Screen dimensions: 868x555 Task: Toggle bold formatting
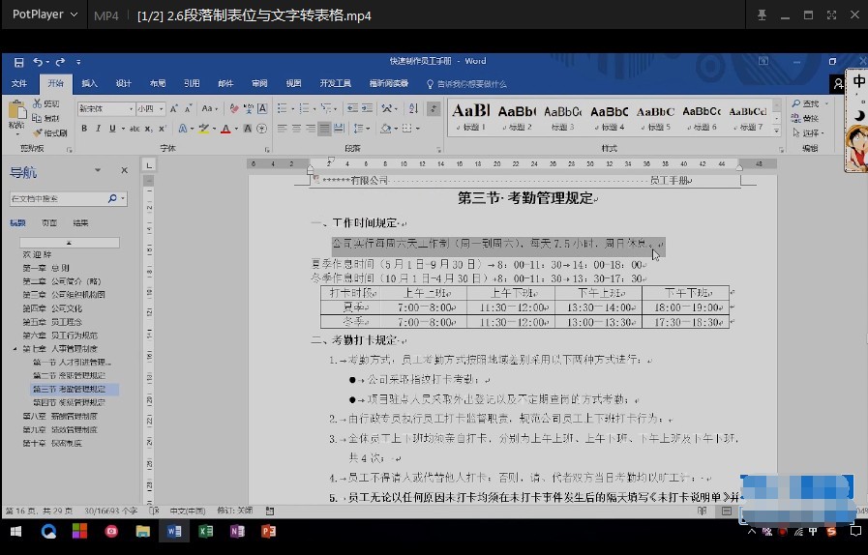(84, 129)
